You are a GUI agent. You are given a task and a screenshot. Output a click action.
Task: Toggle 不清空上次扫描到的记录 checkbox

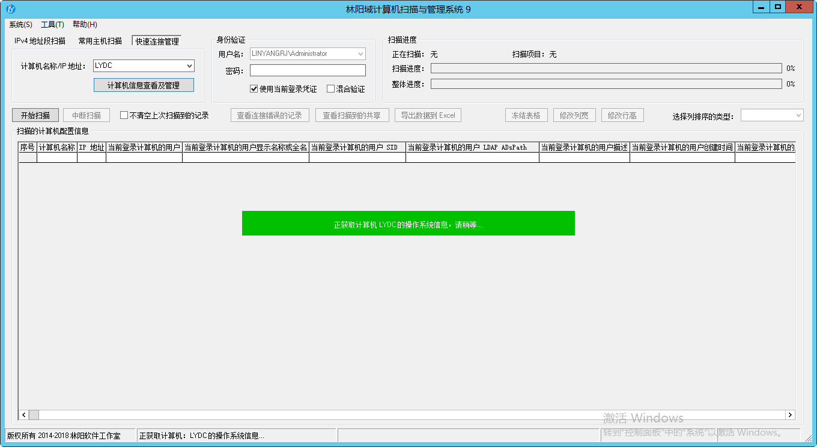click(x=124, y=115)
